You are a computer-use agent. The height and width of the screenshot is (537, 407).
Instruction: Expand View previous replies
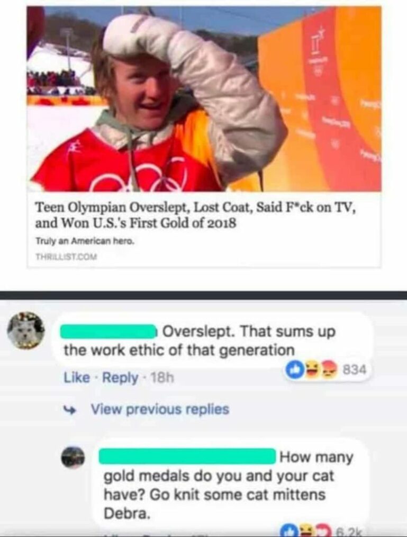(x=160, y=409)
